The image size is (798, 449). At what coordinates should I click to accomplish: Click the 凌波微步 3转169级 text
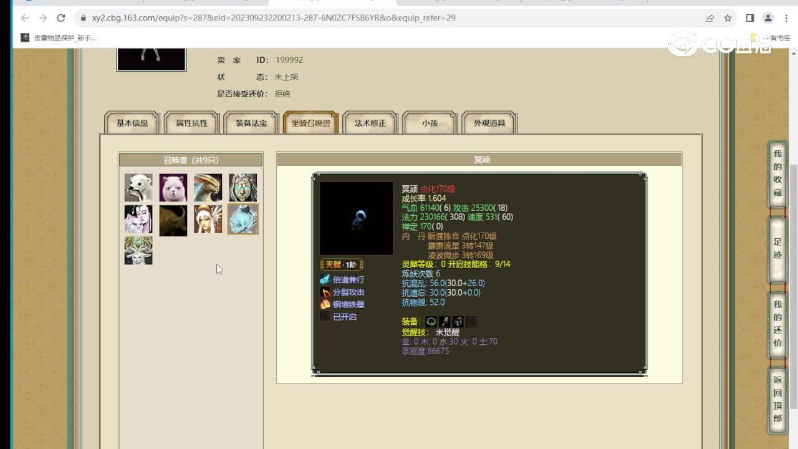coord(460,255)
